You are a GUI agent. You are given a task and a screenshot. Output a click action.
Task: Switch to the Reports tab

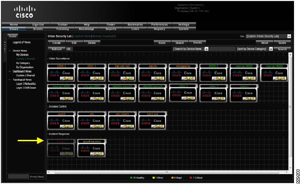111,29
